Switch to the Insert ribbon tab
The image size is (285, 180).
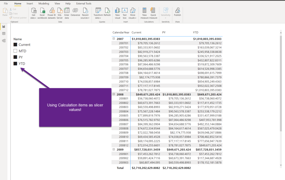click(30, 3)
